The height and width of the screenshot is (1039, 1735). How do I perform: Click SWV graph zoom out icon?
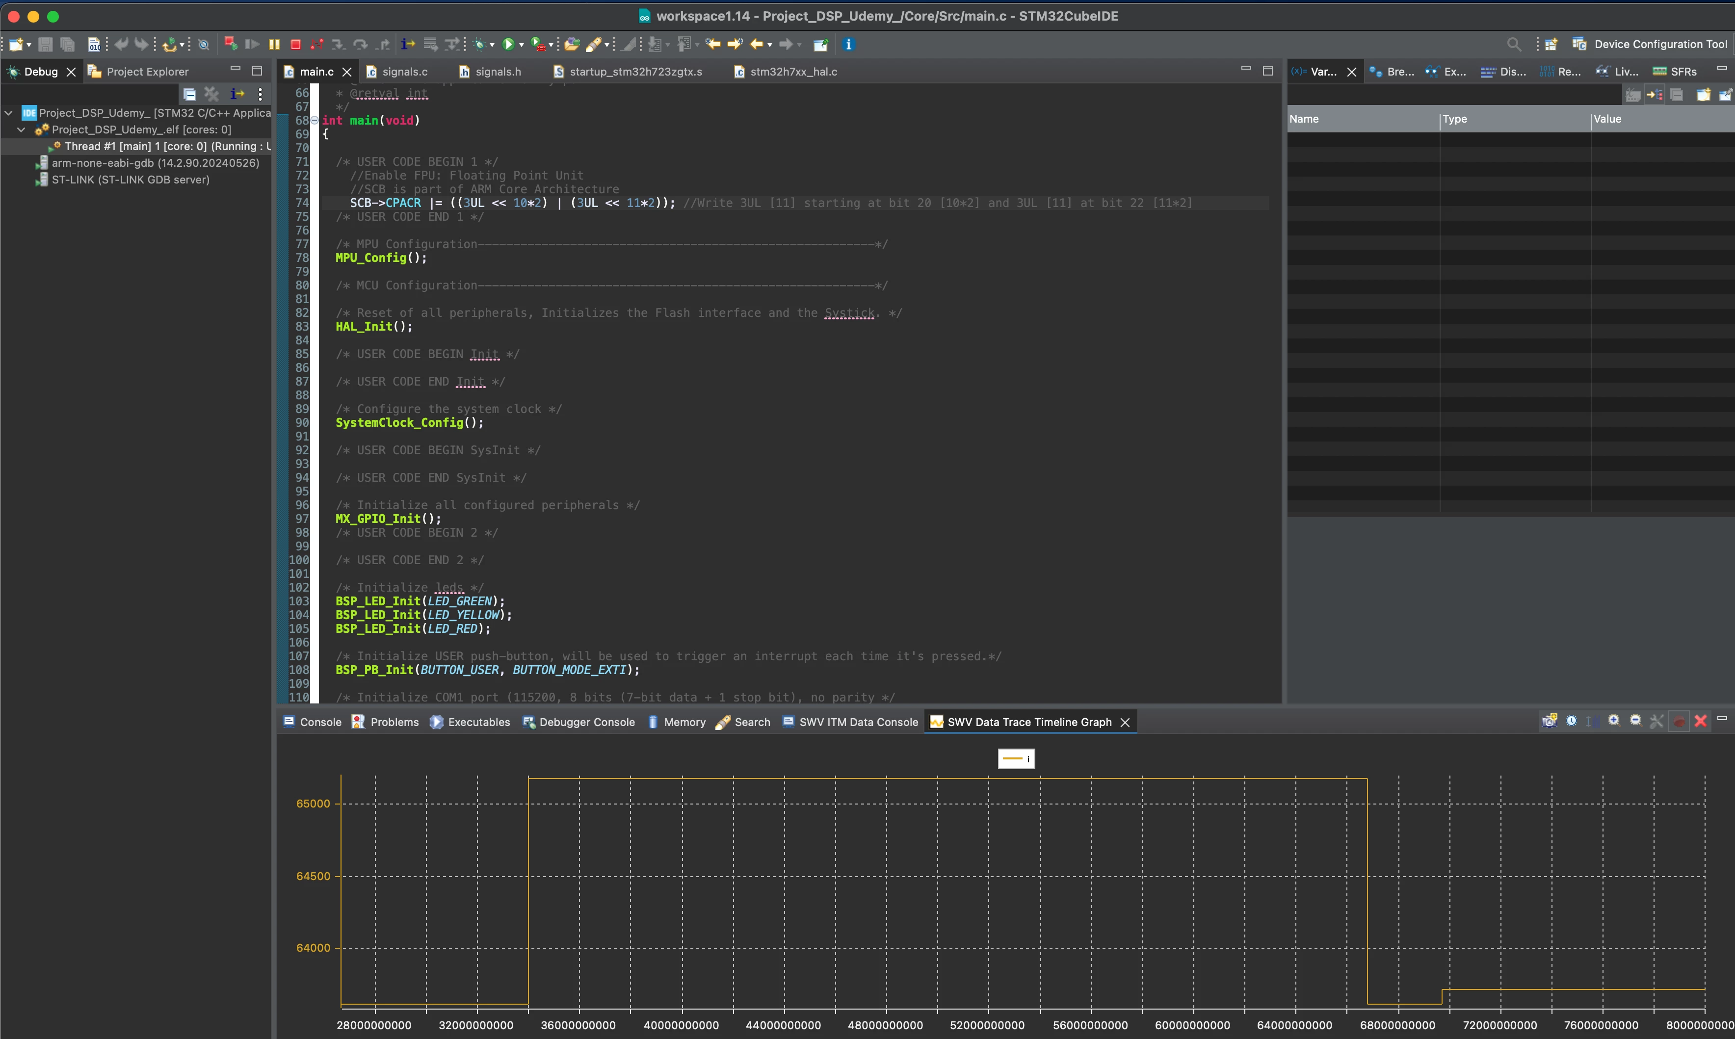point(1635,721)
